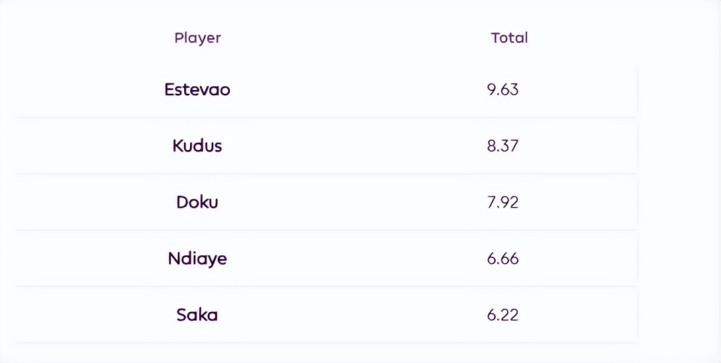Open the Ndiaye player entry
The height and width of the screenshot is (363, 721).
coord(198,259)
